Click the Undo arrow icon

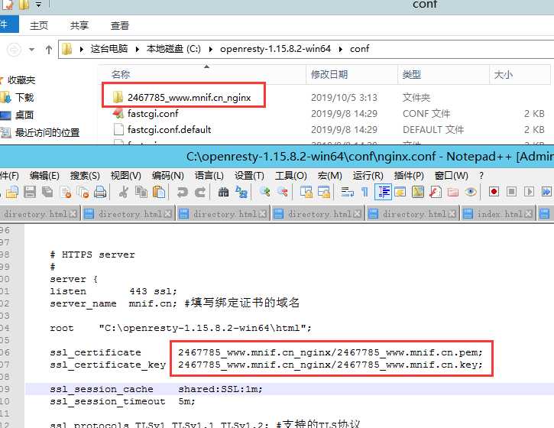click(x=183, y=192)
